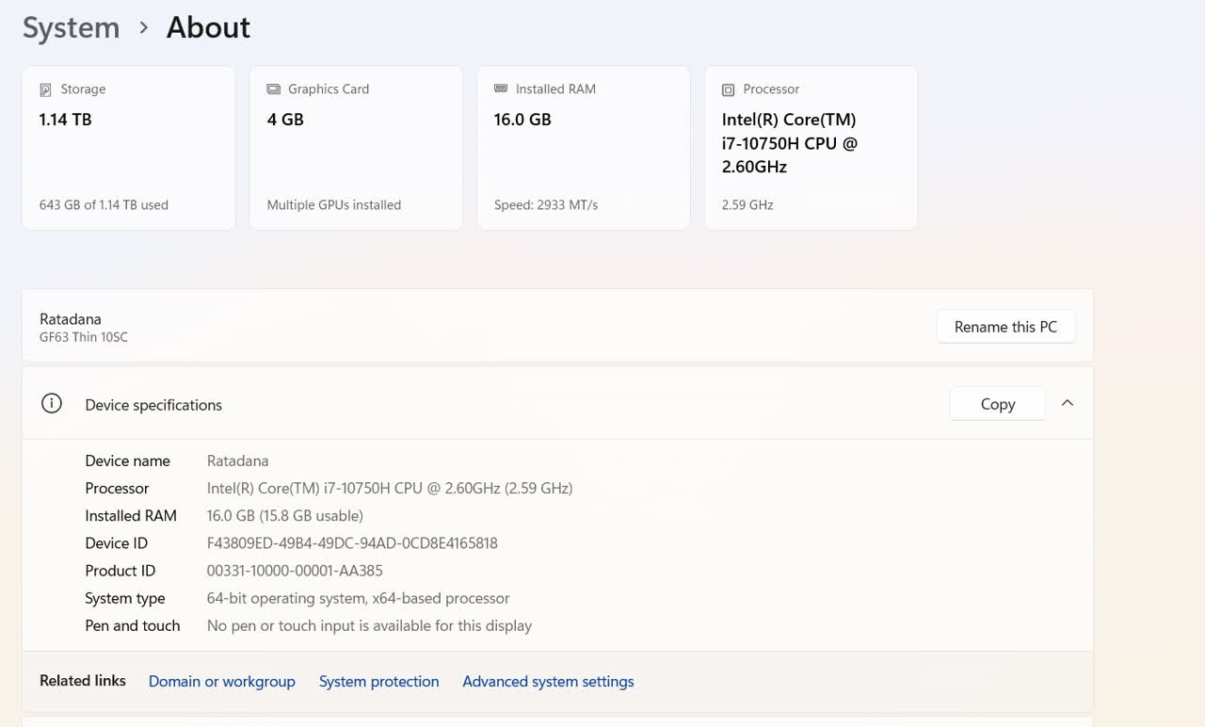Image resolution: width=1205 pixels, height=727 pixels.
Task: Click the System type label
Action: (x=124, y=598)
